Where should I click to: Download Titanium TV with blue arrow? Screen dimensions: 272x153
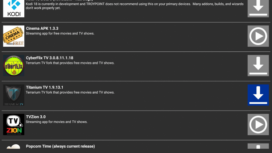tap(258, 95)
